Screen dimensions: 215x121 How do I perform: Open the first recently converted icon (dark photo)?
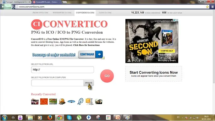coord(35,102)
